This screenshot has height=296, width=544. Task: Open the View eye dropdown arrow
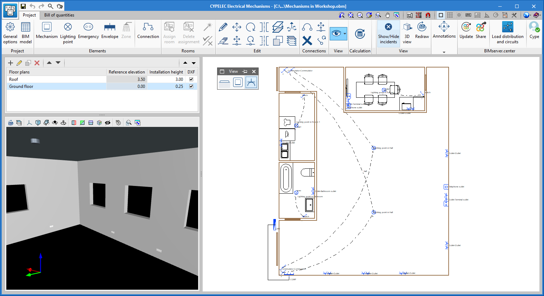[x=345, y=34]
